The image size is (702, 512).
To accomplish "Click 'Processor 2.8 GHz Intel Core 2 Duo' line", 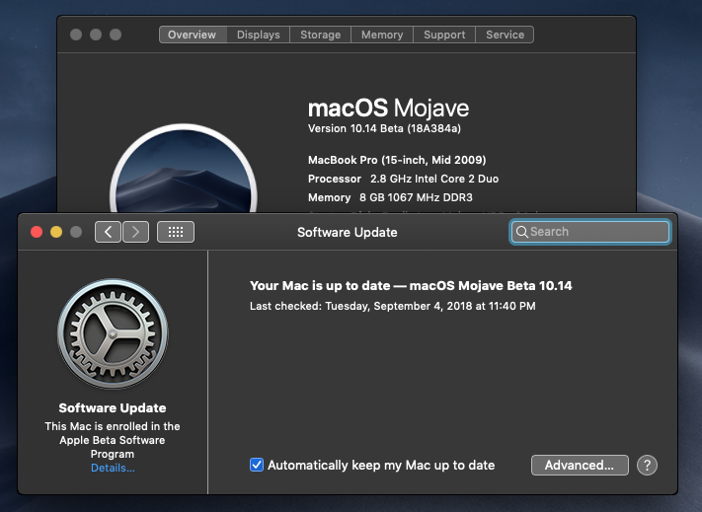I will point(404,179).
